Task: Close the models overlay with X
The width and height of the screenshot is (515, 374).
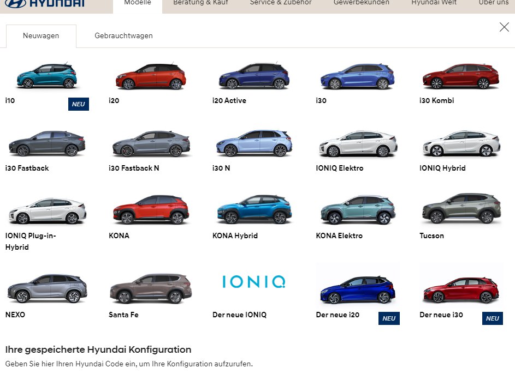Action: click(x=504, y=27)
